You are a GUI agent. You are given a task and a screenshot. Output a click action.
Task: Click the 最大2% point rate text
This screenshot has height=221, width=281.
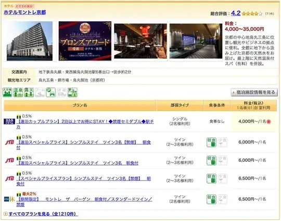(29, 194)
